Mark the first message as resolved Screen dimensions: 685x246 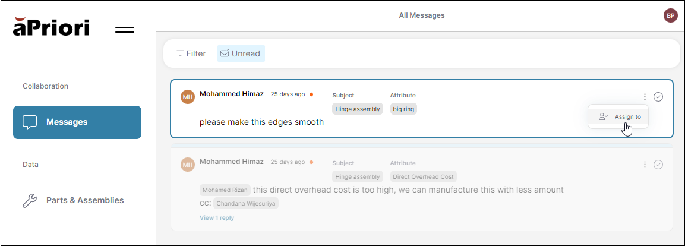click(658, 97)
